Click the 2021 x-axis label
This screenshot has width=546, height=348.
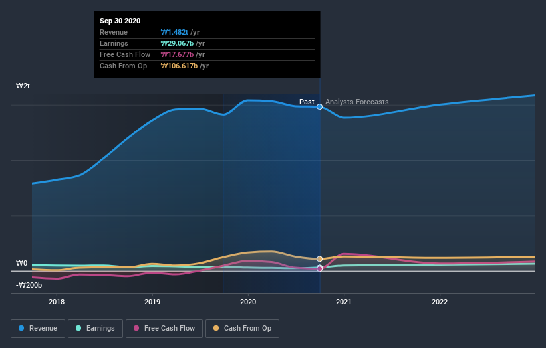pyautogui.click(x=344, y=302)
